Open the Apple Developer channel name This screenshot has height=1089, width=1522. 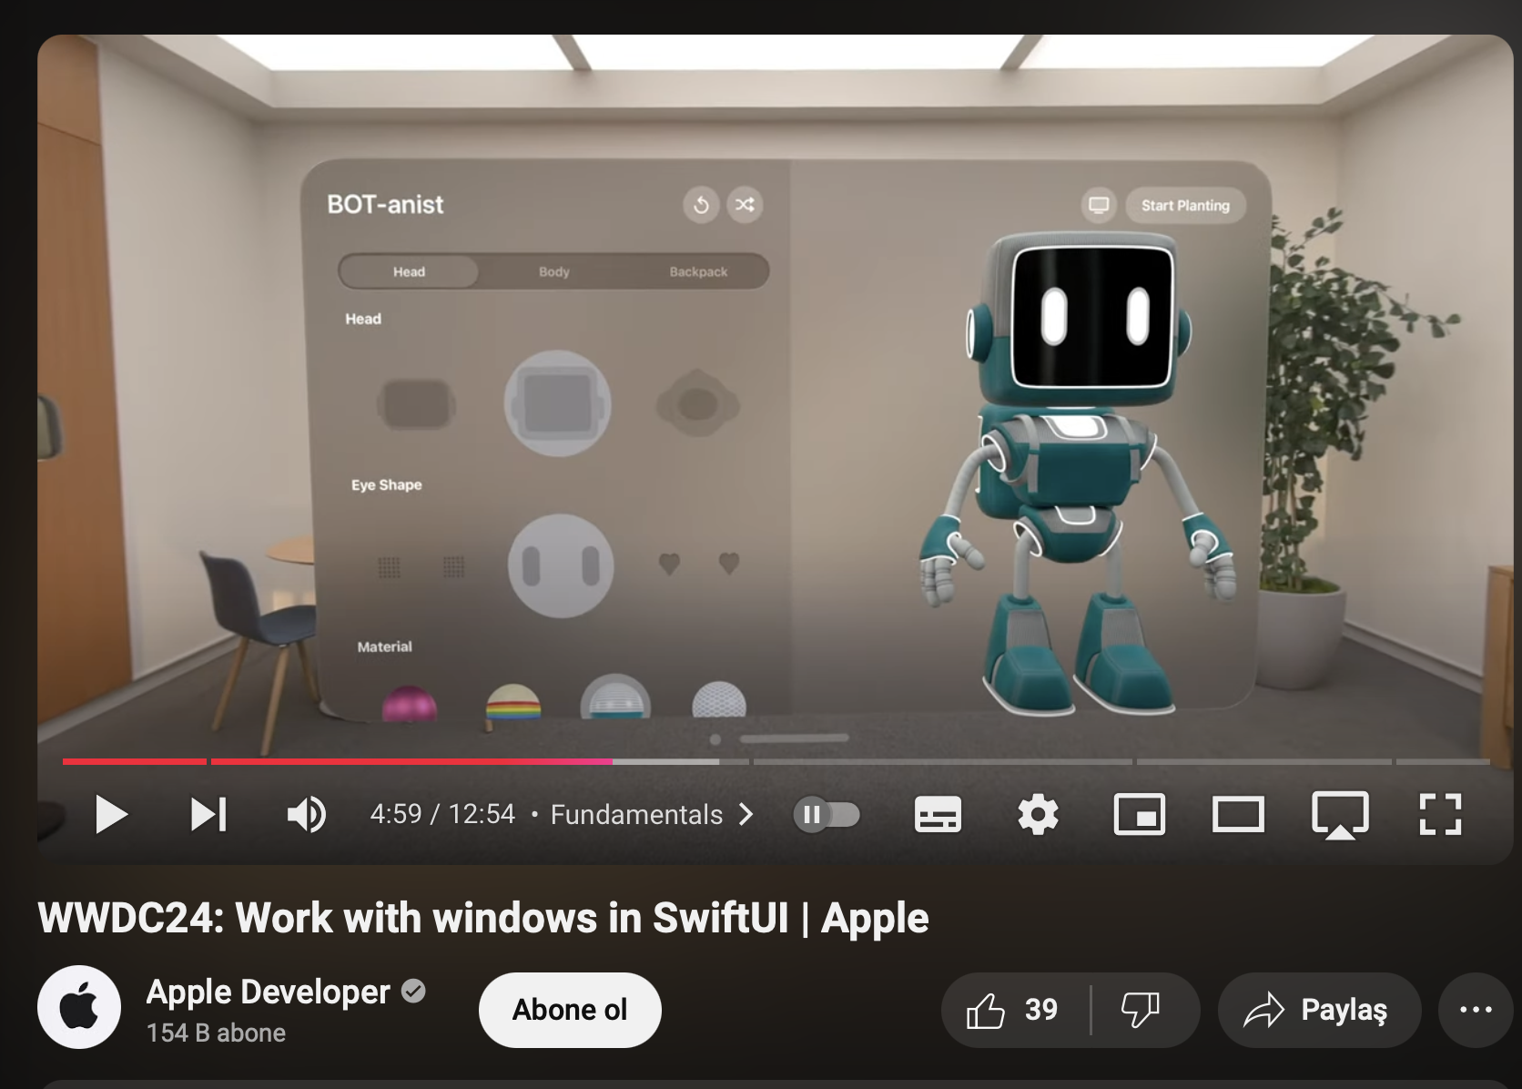click(268, 992)
